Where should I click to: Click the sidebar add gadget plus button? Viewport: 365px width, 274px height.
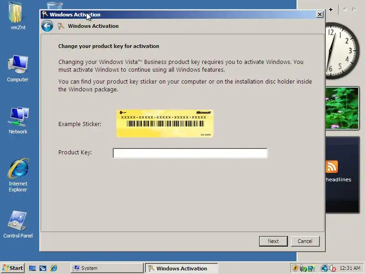point(331,10)
